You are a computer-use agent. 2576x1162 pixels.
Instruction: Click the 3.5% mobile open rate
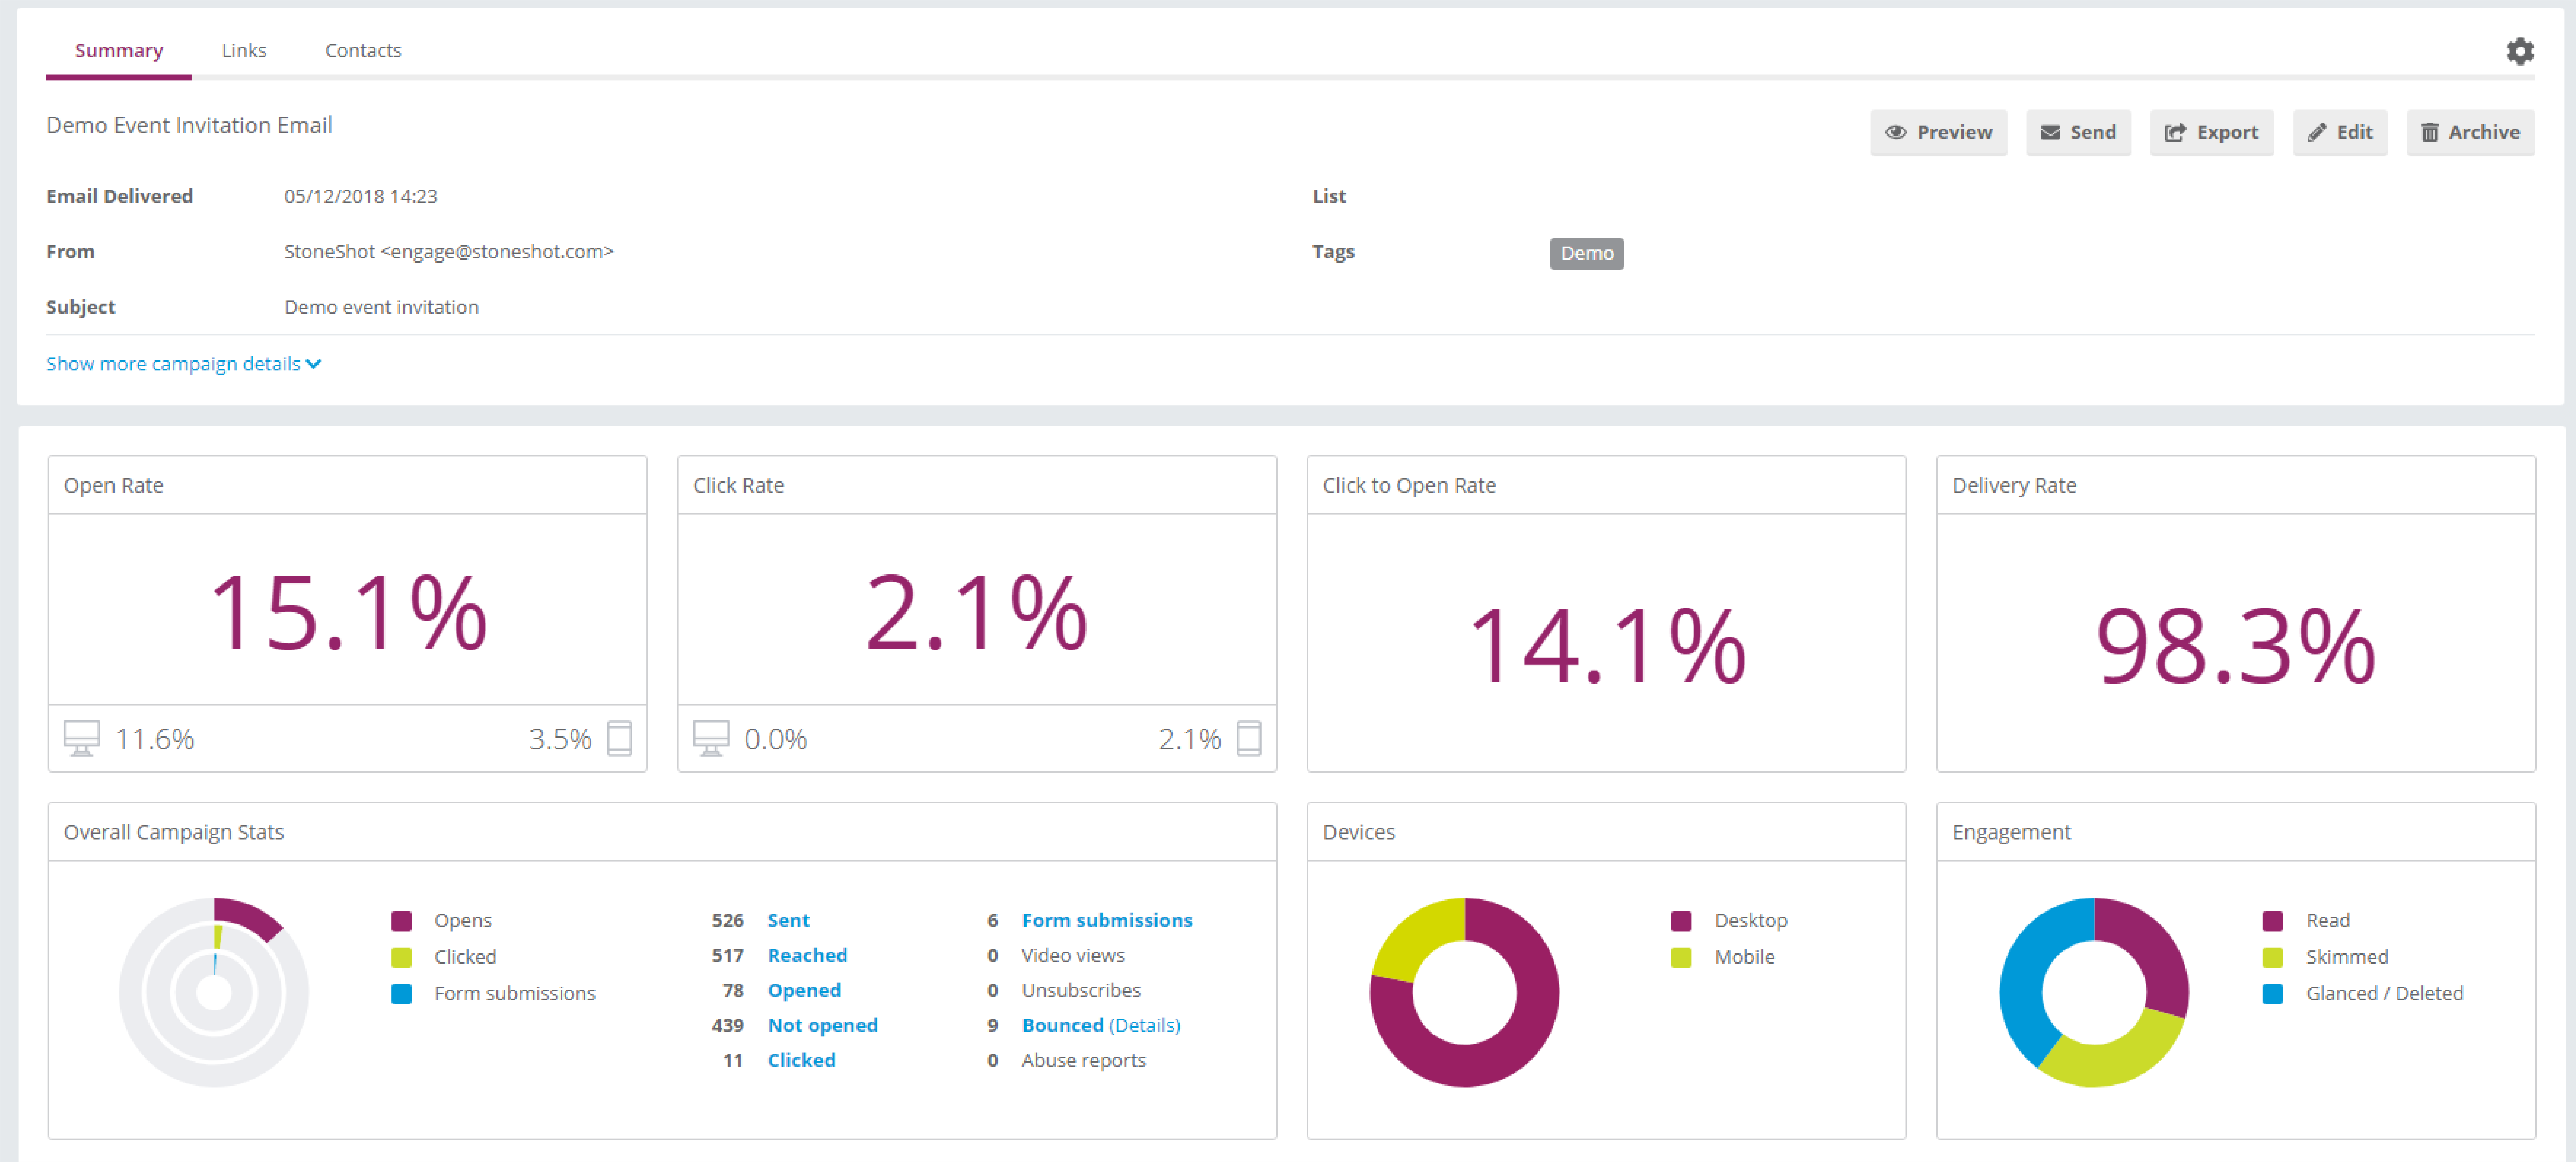click(x=560, y=739)
